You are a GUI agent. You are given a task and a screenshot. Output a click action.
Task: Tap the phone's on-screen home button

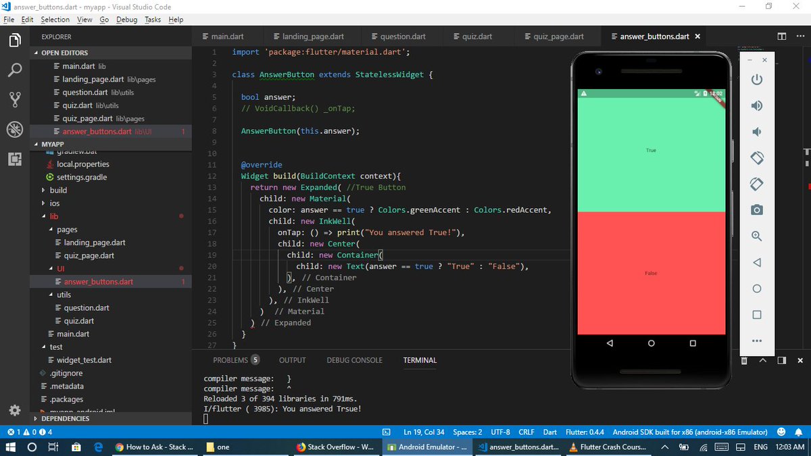[x=652, y=343]
